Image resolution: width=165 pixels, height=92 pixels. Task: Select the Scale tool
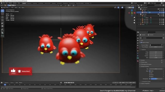2,23
